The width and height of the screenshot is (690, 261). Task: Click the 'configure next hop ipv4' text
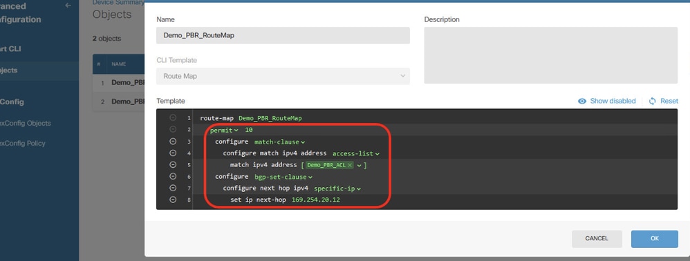point(265,188)
